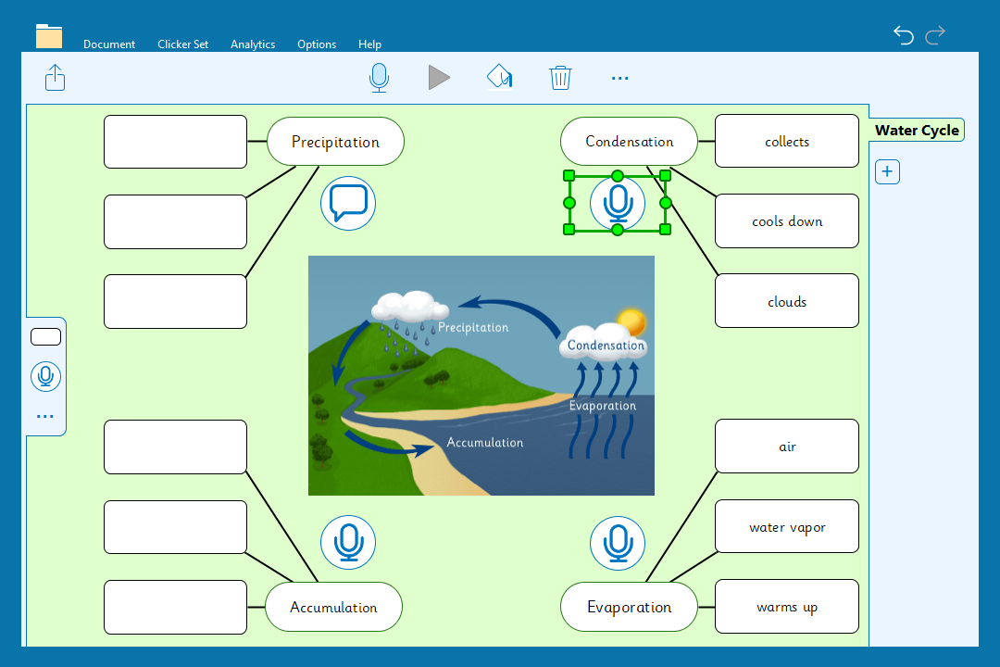Select the Water Cycle tab

tap(917, 131)
